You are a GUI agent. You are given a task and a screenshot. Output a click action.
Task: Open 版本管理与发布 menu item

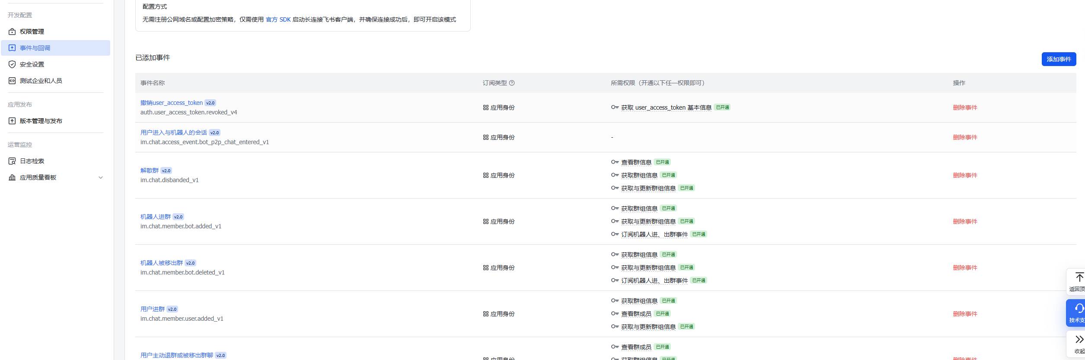56,121
